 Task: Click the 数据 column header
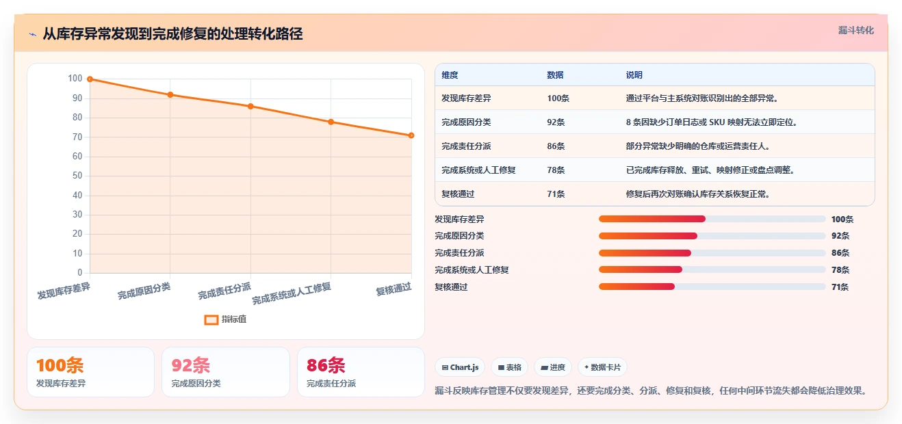[555, 75]
